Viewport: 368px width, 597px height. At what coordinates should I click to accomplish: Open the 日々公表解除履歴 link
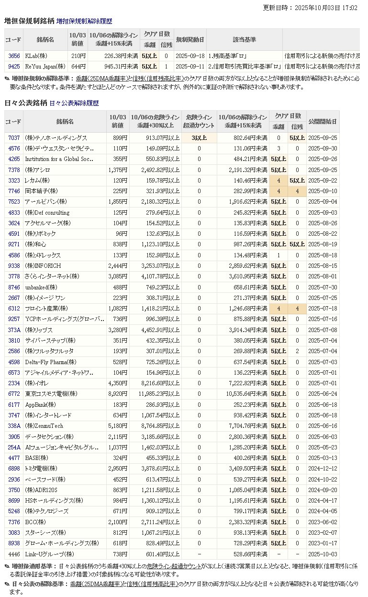[x=74, y=103]
